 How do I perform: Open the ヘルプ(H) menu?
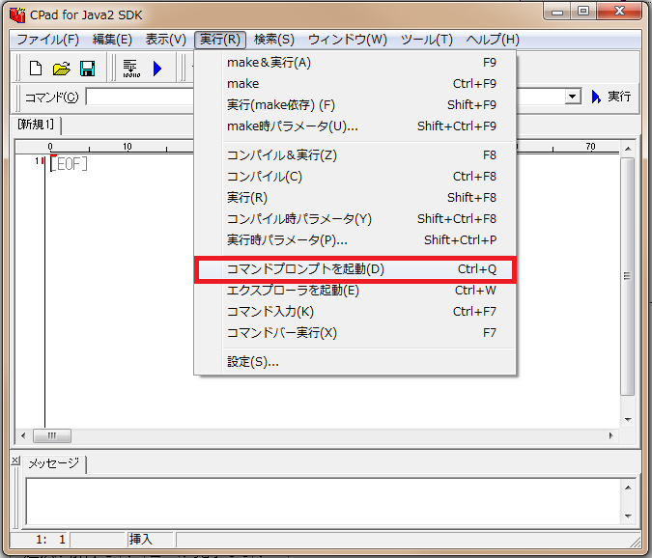coord(493,40)
